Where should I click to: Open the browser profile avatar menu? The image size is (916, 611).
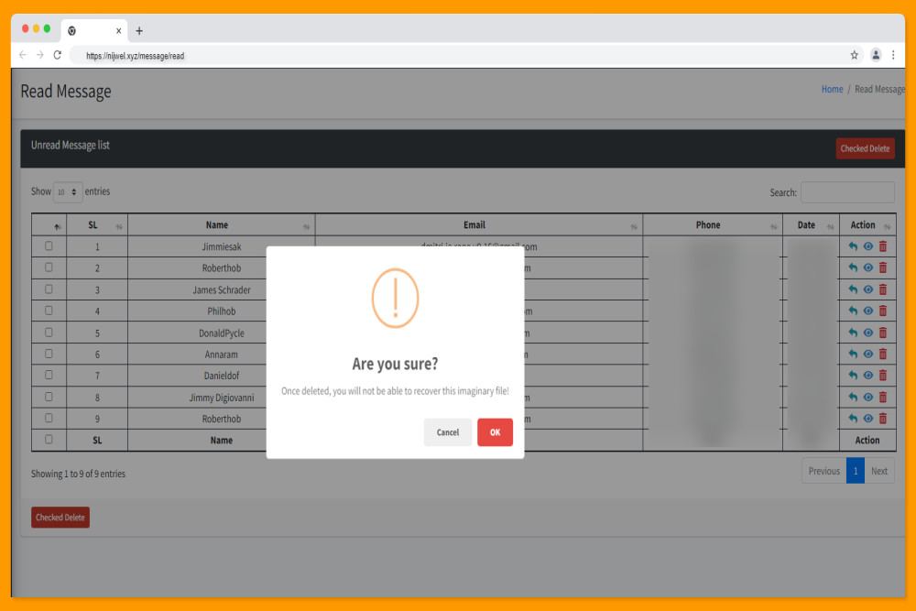[x=876, y=55]
